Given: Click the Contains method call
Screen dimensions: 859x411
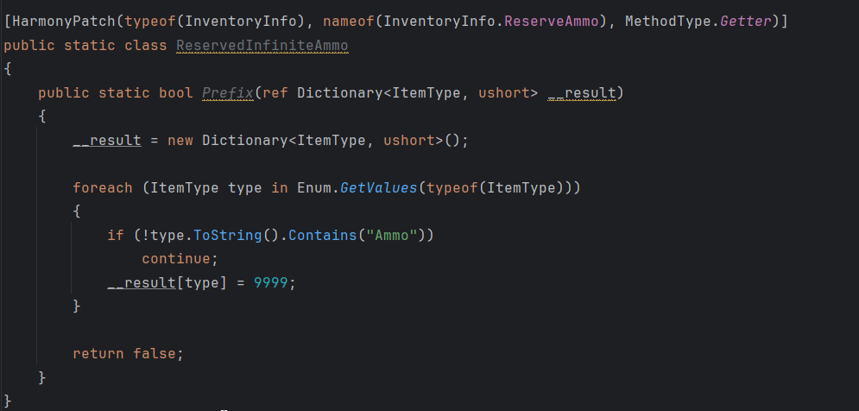Looking at the screenshot, I should (323, 235).
